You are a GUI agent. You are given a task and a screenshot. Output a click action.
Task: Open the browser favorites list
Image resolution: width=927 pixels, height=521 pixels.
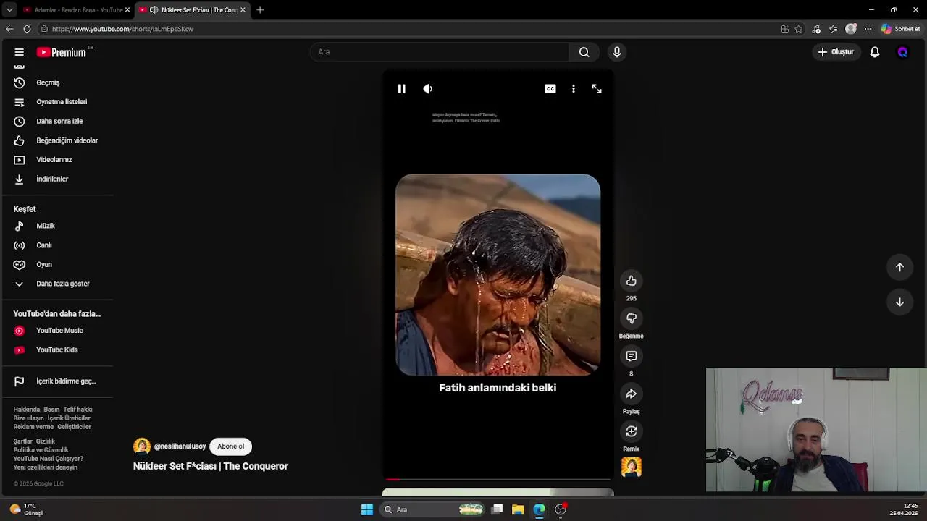point(833,29)
